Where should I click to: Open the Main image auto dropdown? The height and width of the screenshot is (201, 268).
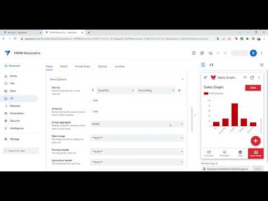click(x=137, y=138)
